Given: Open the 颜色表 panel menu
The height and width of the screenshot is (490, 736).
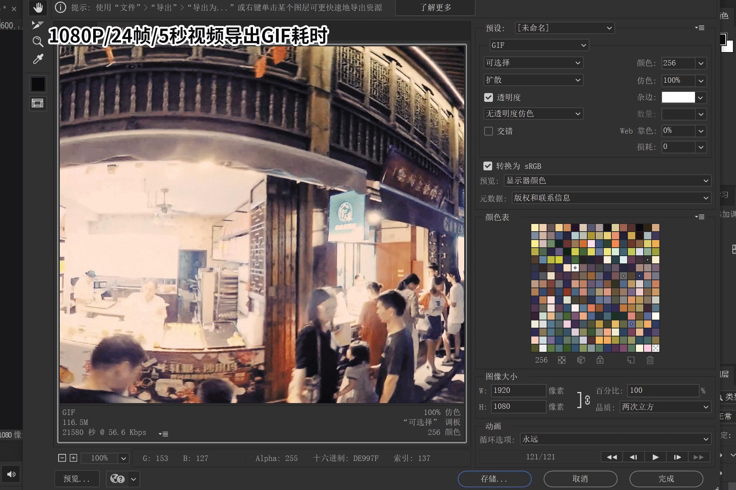Looking at the screenshot, I should (x=700, y=217).
